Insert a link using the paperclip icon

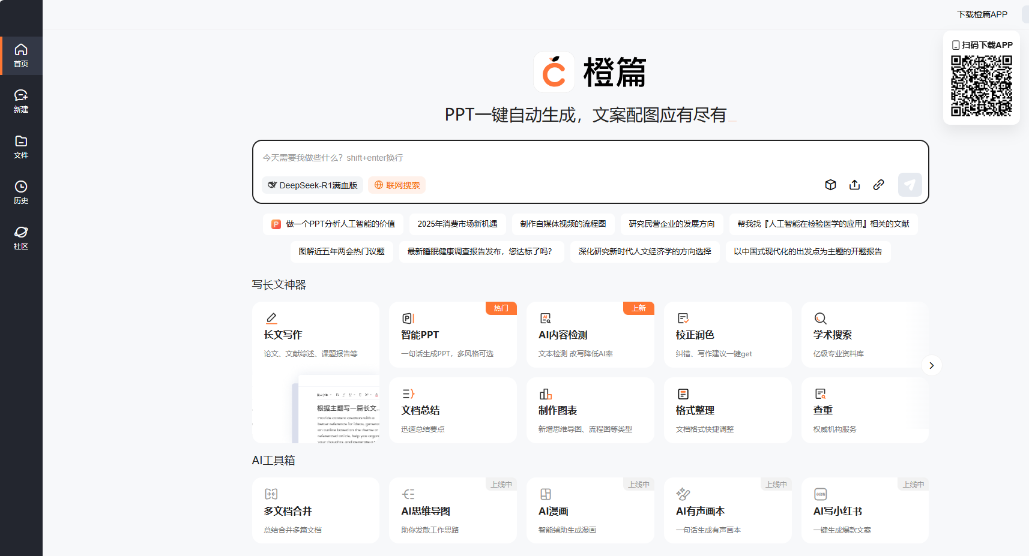pyautogui.click(x=878, y=185)
